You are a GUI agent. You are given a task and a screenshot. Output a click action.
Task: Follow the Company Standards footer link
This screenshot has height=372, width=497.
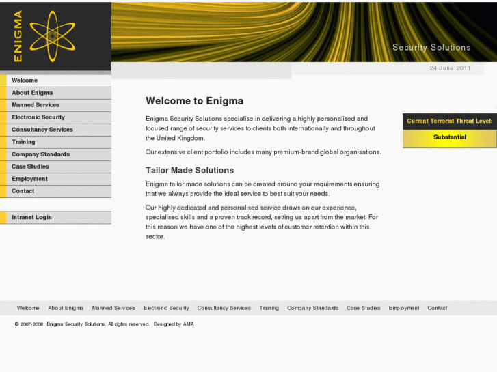(x=313, y=308)
